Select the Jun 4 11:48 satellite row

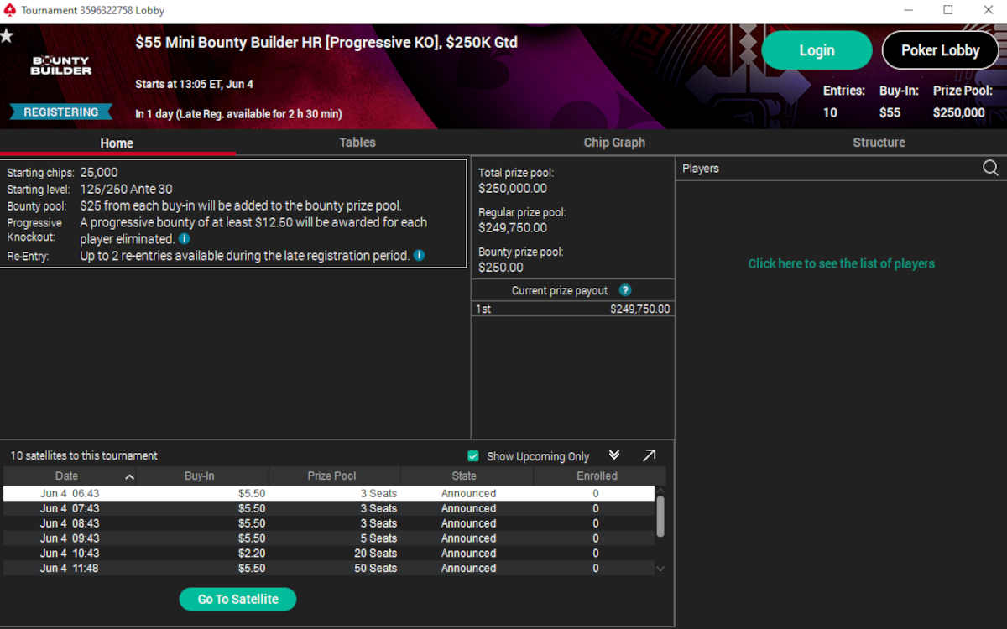pos(329,569)
